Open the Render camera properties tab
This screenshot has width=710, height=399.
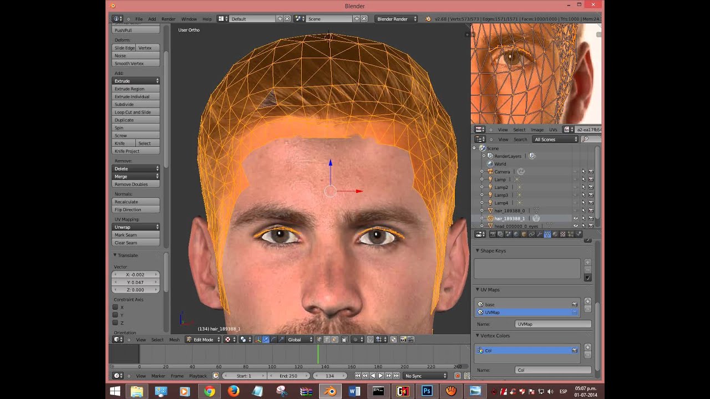493,234
